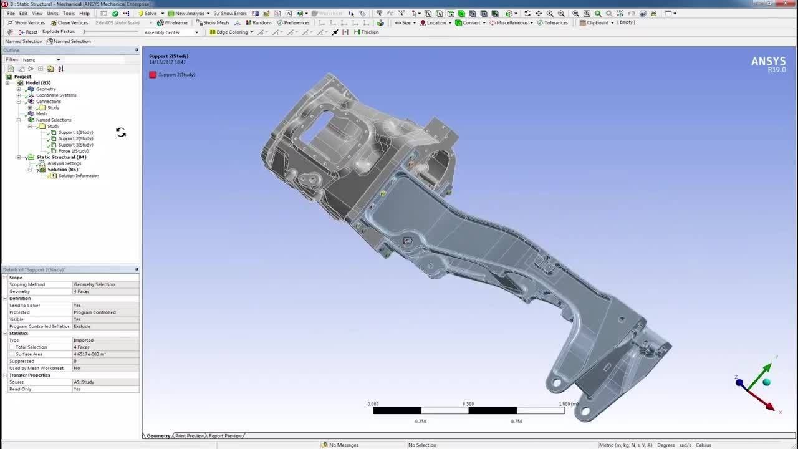Toggle Show Vertices
The image size is (798, 449).
[26, 22]
